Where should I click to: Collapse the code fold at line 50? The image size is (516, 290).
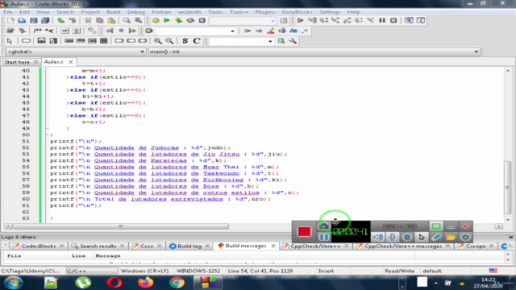coord(47,135)
